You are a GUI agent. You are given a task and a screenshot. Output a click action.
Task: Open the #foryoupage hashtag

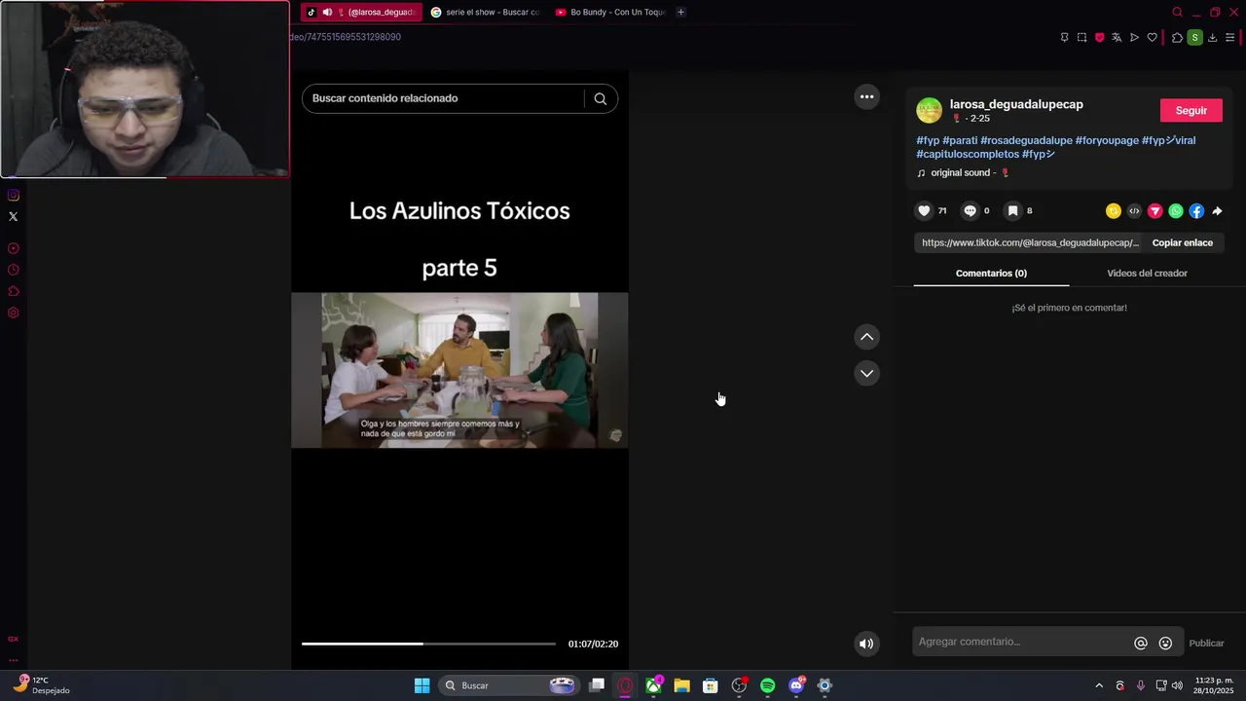1107,140
